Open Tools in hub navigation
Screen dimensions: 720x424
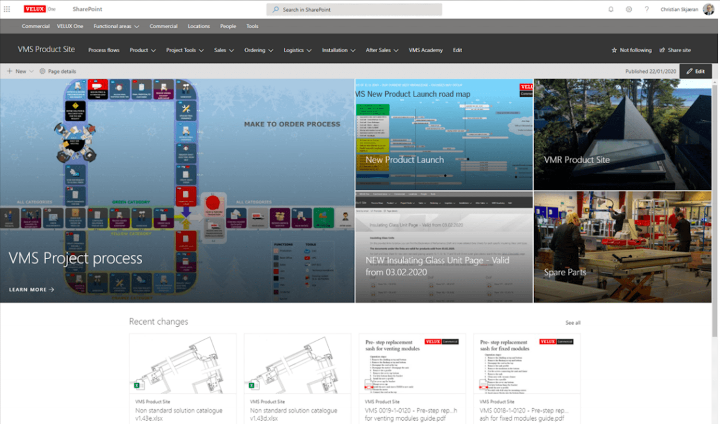pos(252,26)
